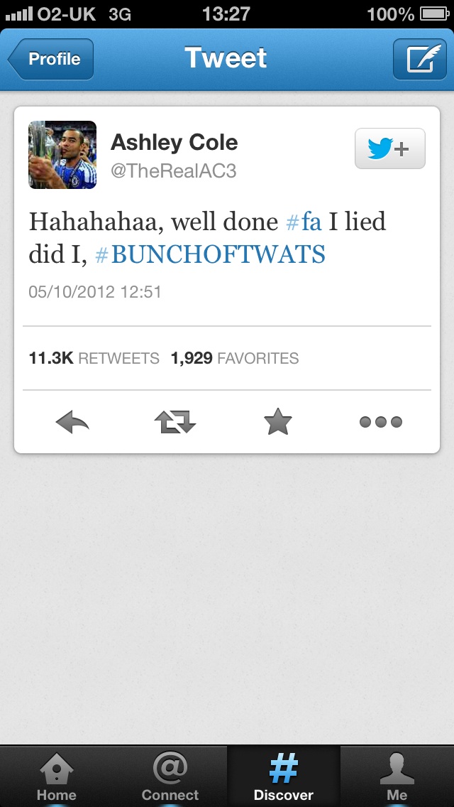Tap the reply arrow icon

pyautogui.click(x=72, y=422)
